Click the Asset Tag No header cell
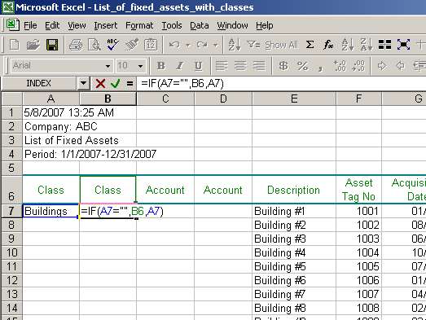 coord(358,190)
